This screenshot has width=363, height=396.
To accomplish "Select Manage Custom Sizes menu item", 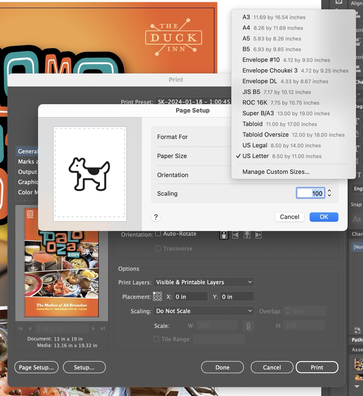I will tap(276, 172).
